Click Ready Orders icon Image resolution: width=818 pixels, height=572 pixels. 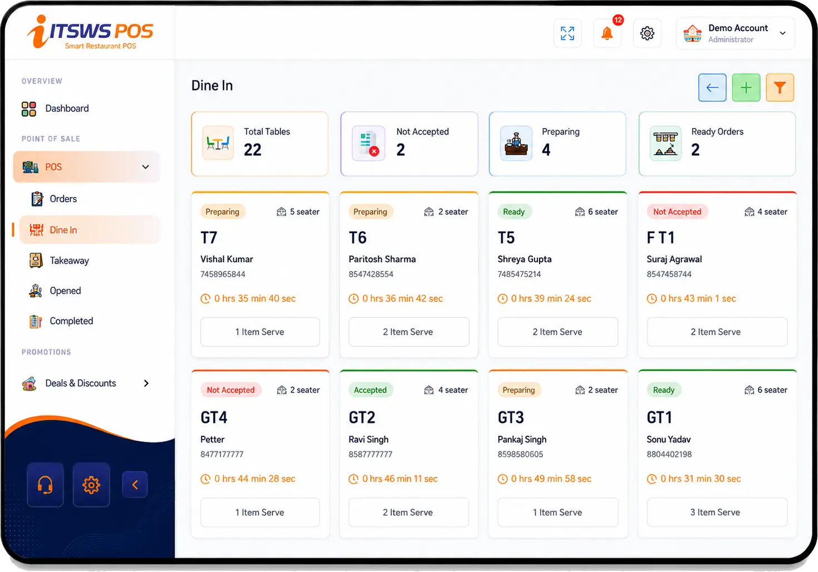coord(665,143)
